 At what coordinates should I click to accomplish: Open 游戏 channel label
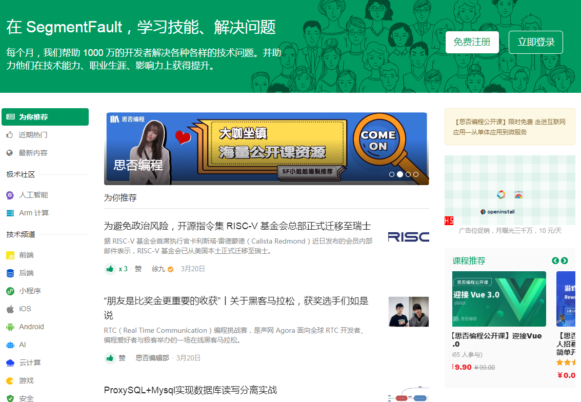coord(26,380)
